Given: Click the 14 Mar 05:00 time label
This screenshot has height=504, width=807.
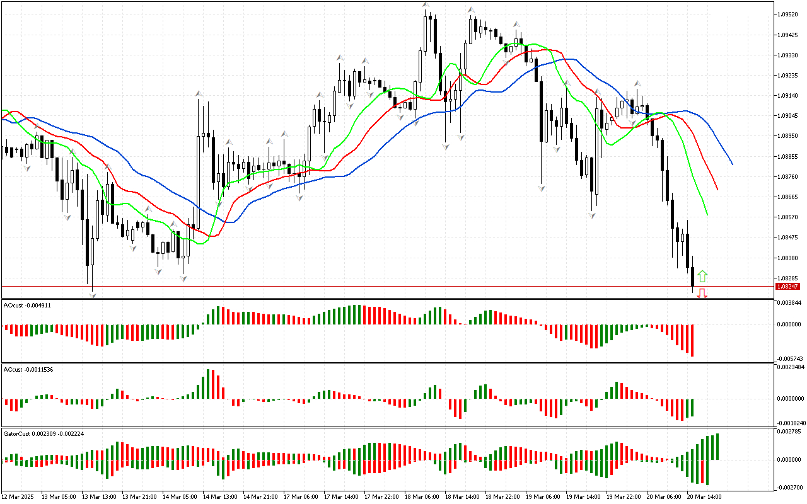Looking at the screenshot, I should pos(180,497).
